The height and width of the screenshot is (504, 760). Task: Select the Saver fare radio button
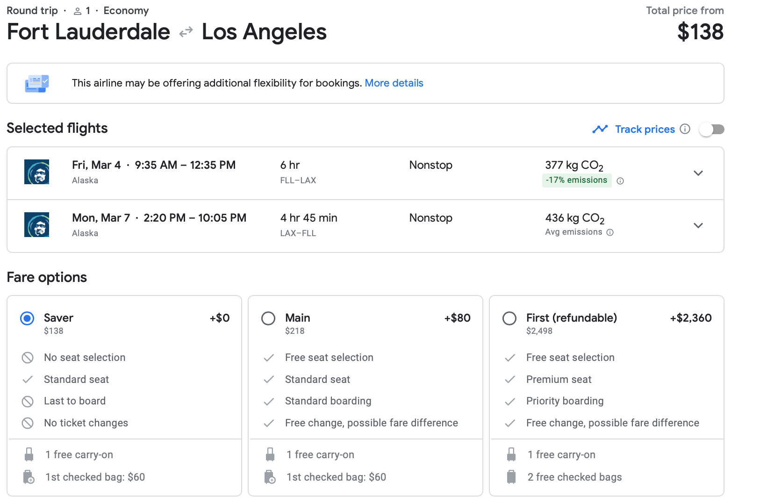pos(27,318)
